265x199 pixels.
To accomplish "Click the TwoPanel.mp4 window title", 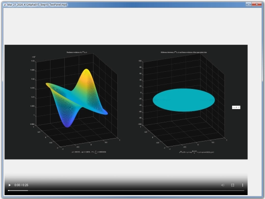I will 37,5.
